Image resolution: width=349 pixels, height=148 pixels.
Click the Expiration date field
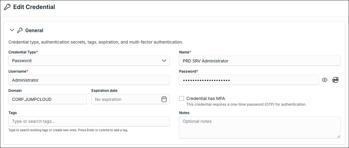(x=130, y=99)
